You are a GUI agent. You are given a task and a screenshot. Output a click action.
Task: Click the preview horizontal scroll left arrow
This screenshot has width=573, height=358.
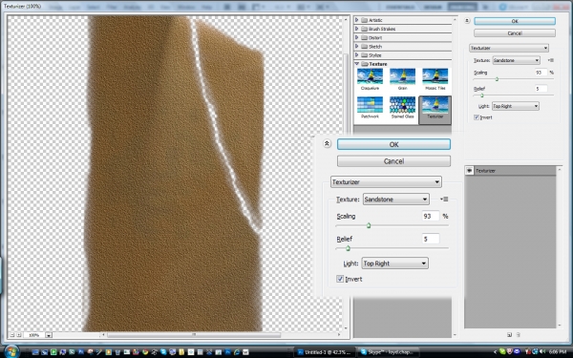pyautogui.click(x=103, y=334)
